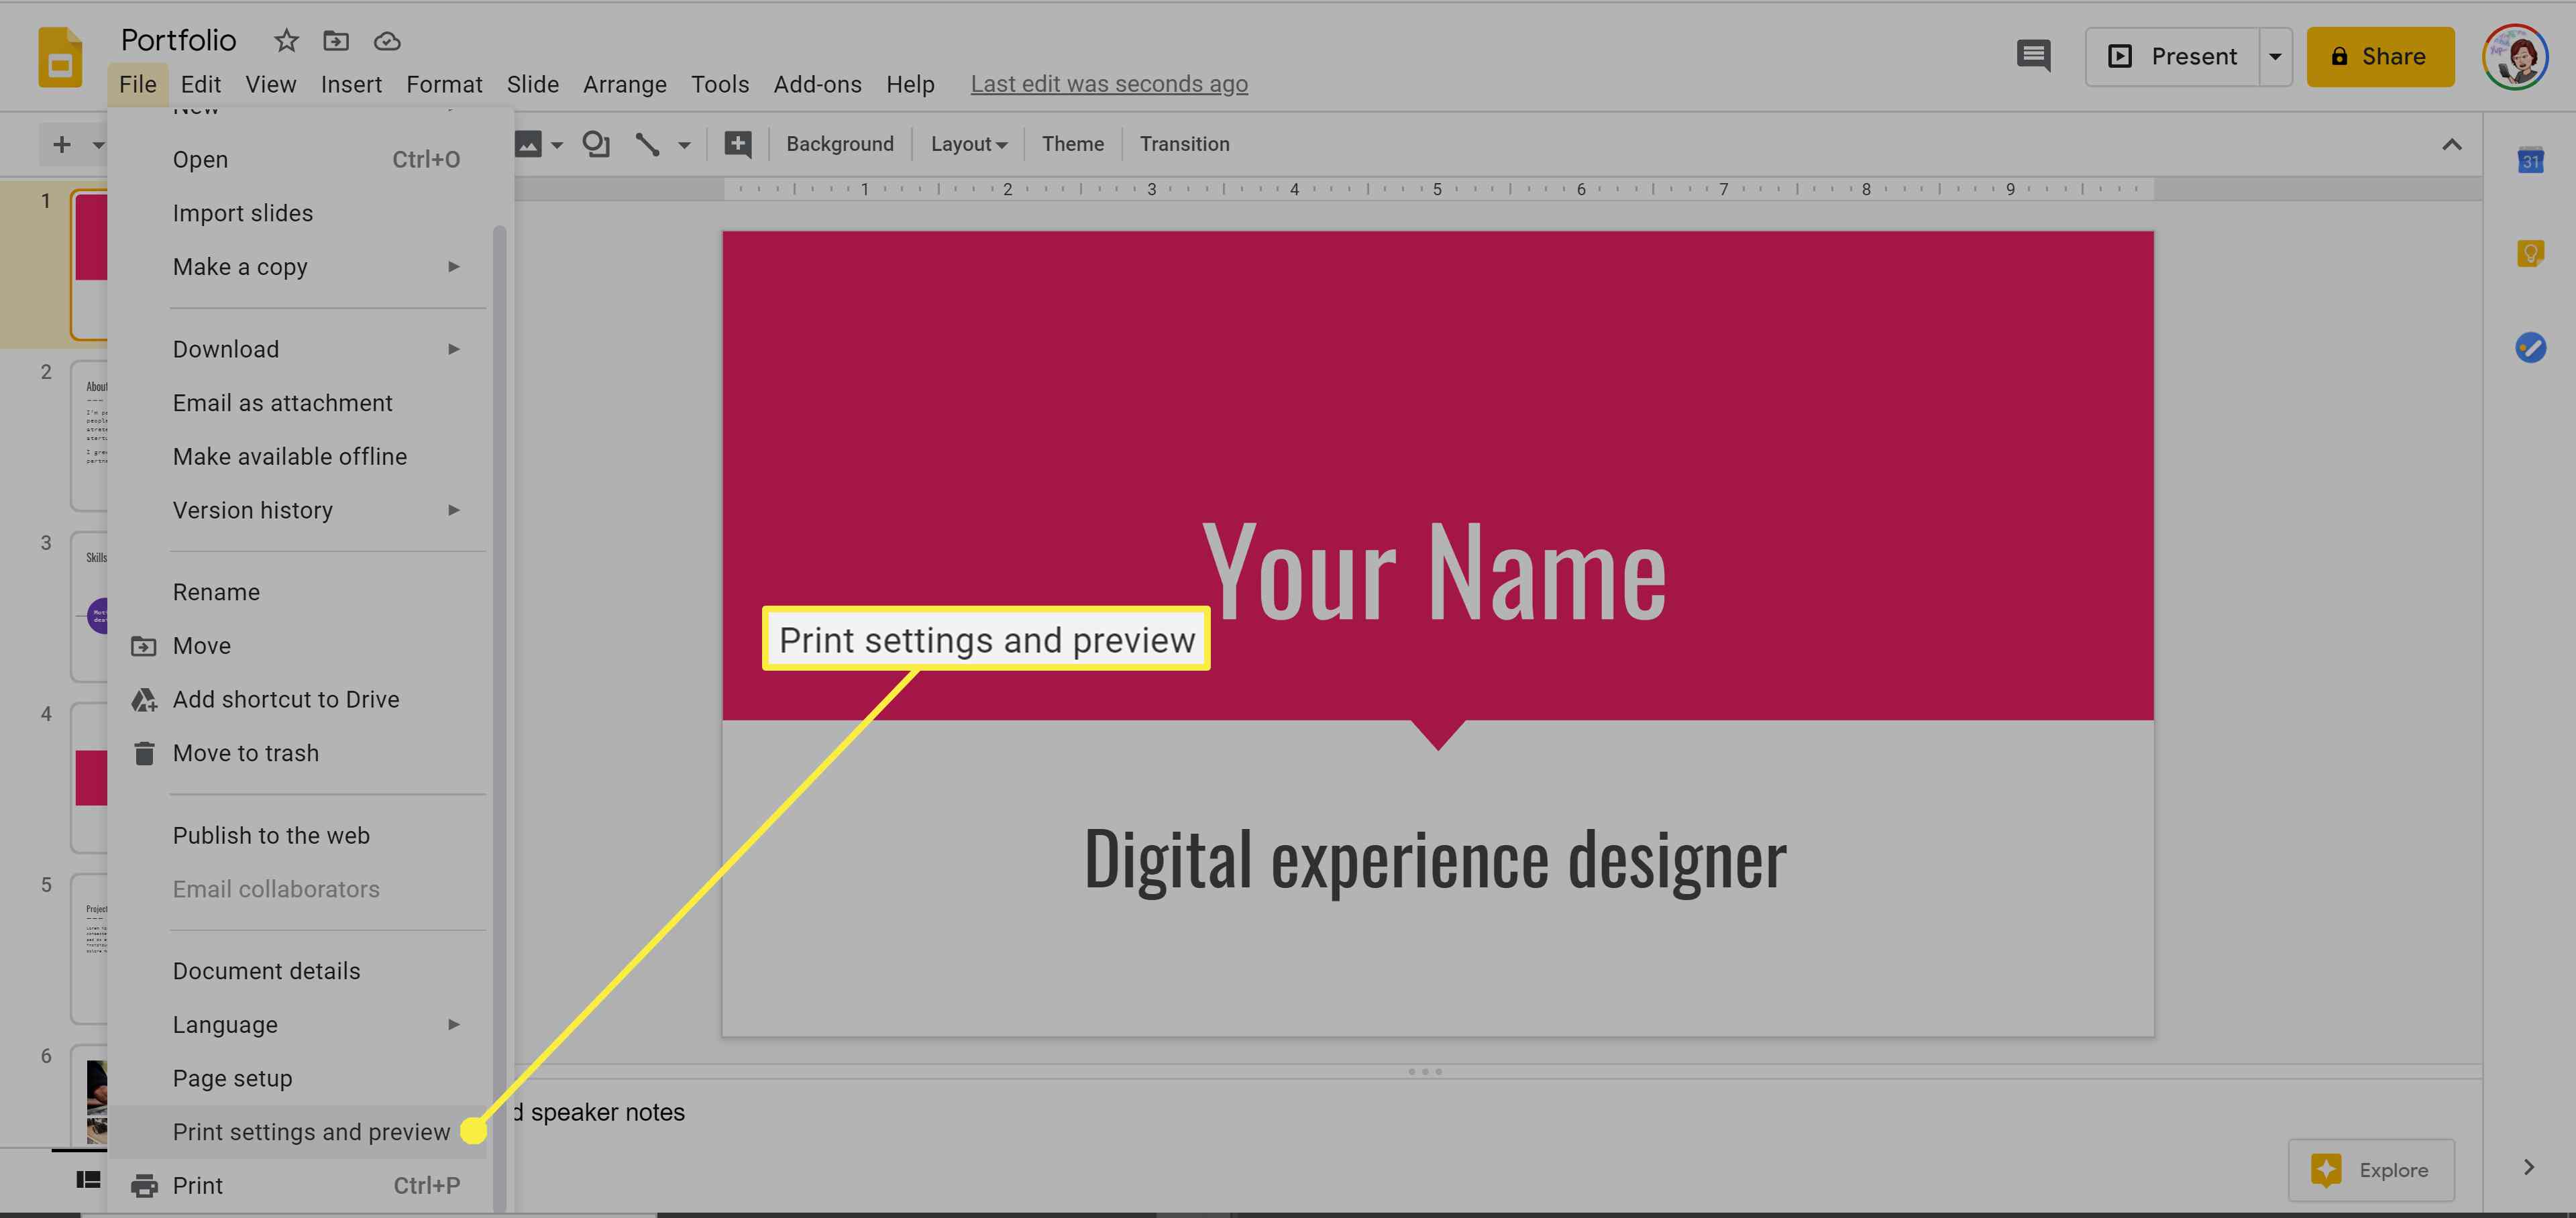
Task: Click the Background toolbar button
Action: coord(839,143)
